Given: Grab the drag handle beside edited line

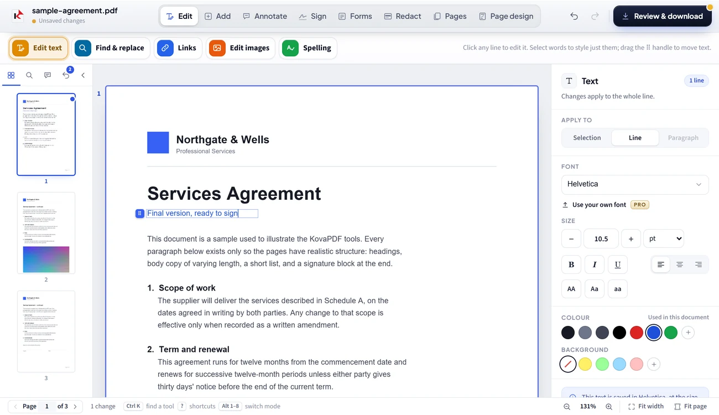Looking at the screenshot, I should [x=140, y=214].
